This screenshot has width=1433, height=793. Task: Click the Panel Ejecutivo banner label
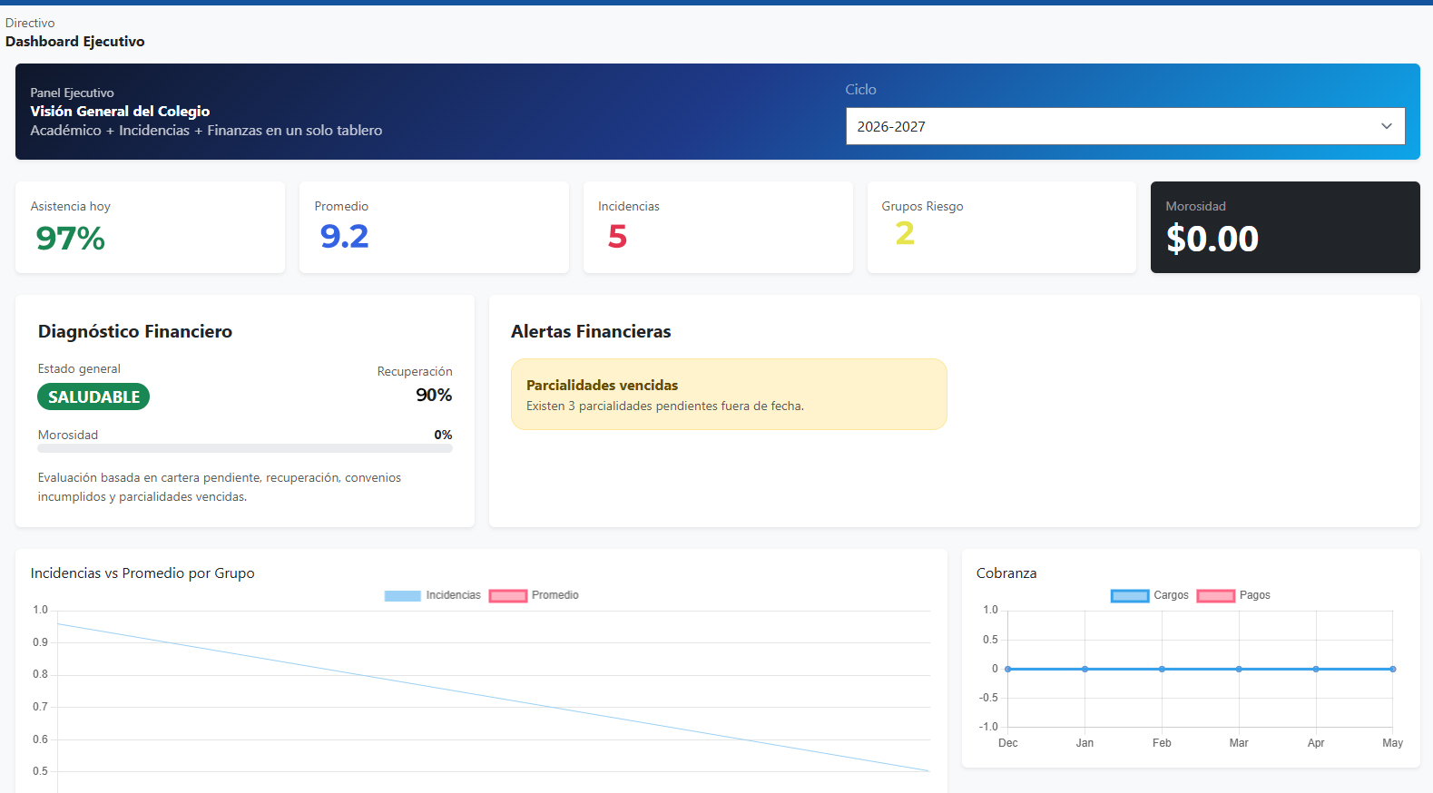73,93
